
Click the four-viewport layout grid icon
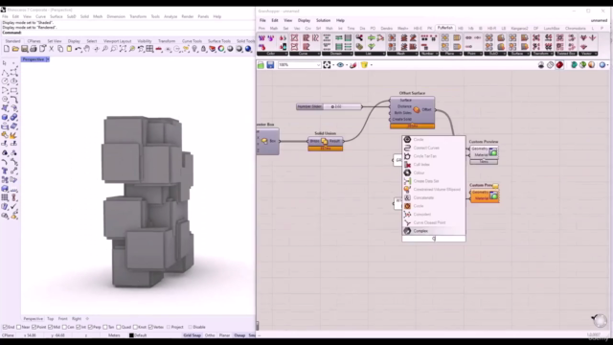tap(149, 49)
